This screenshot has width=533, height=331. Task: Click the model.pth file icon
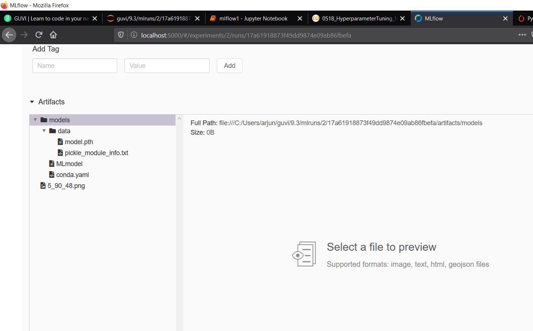coord(61,142)
